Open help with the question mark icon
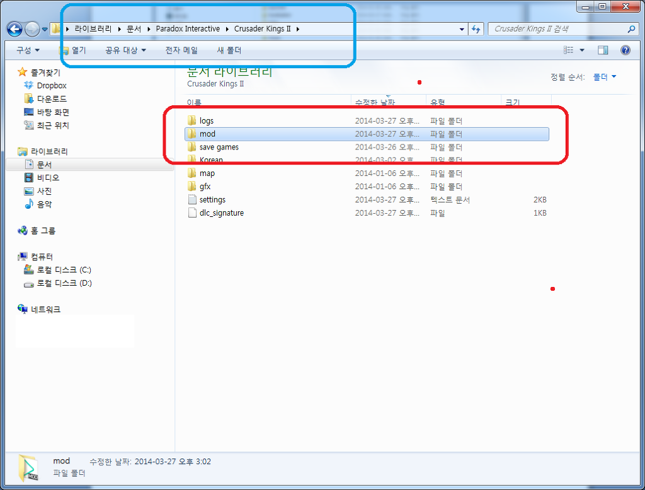 pyautogui.click(x=625, y=50)
